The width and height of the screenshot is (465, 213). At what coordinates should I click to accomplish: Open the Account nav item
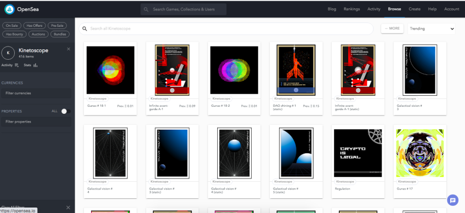click(x=452, y=9)
